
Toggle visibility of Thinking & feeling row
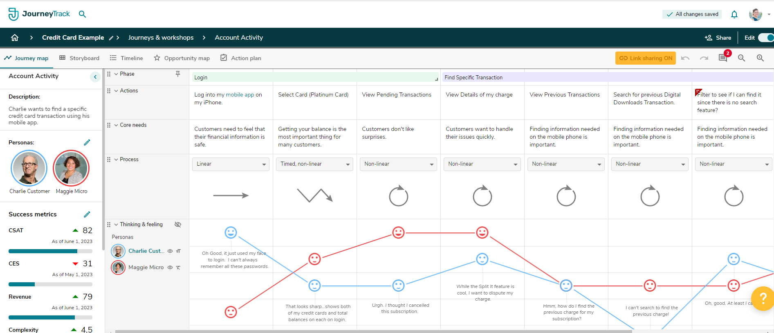point(178,225)
